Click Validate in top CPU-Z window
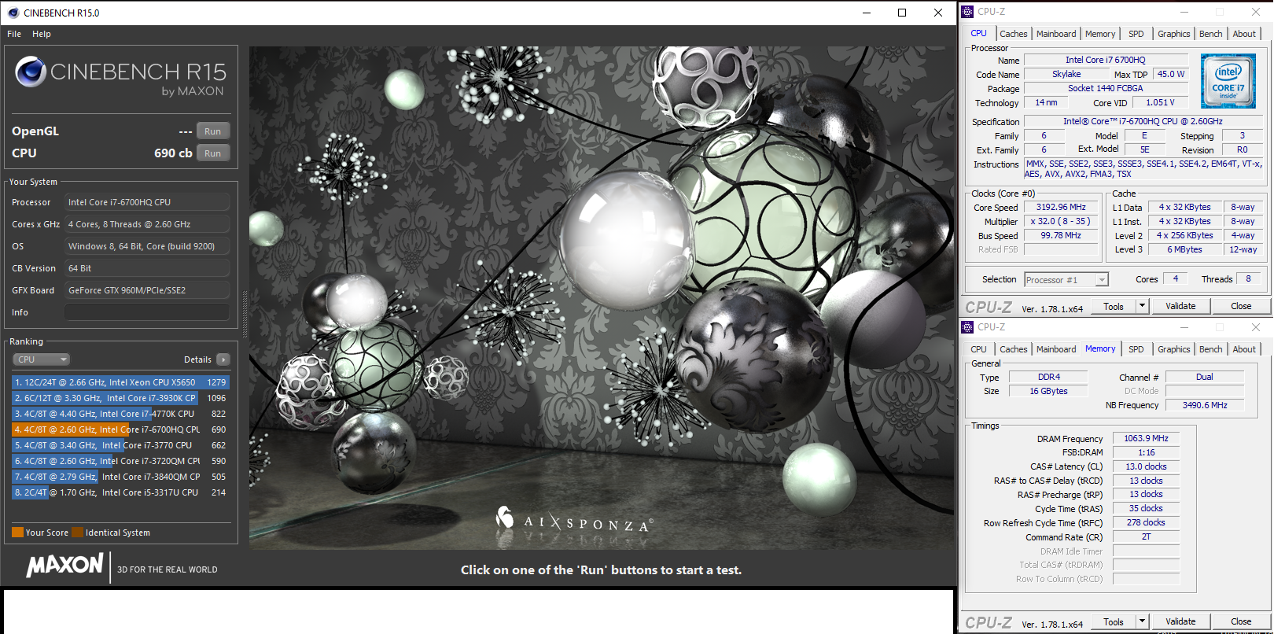Screen dimensions: 1274x634 pos(1180,307)
